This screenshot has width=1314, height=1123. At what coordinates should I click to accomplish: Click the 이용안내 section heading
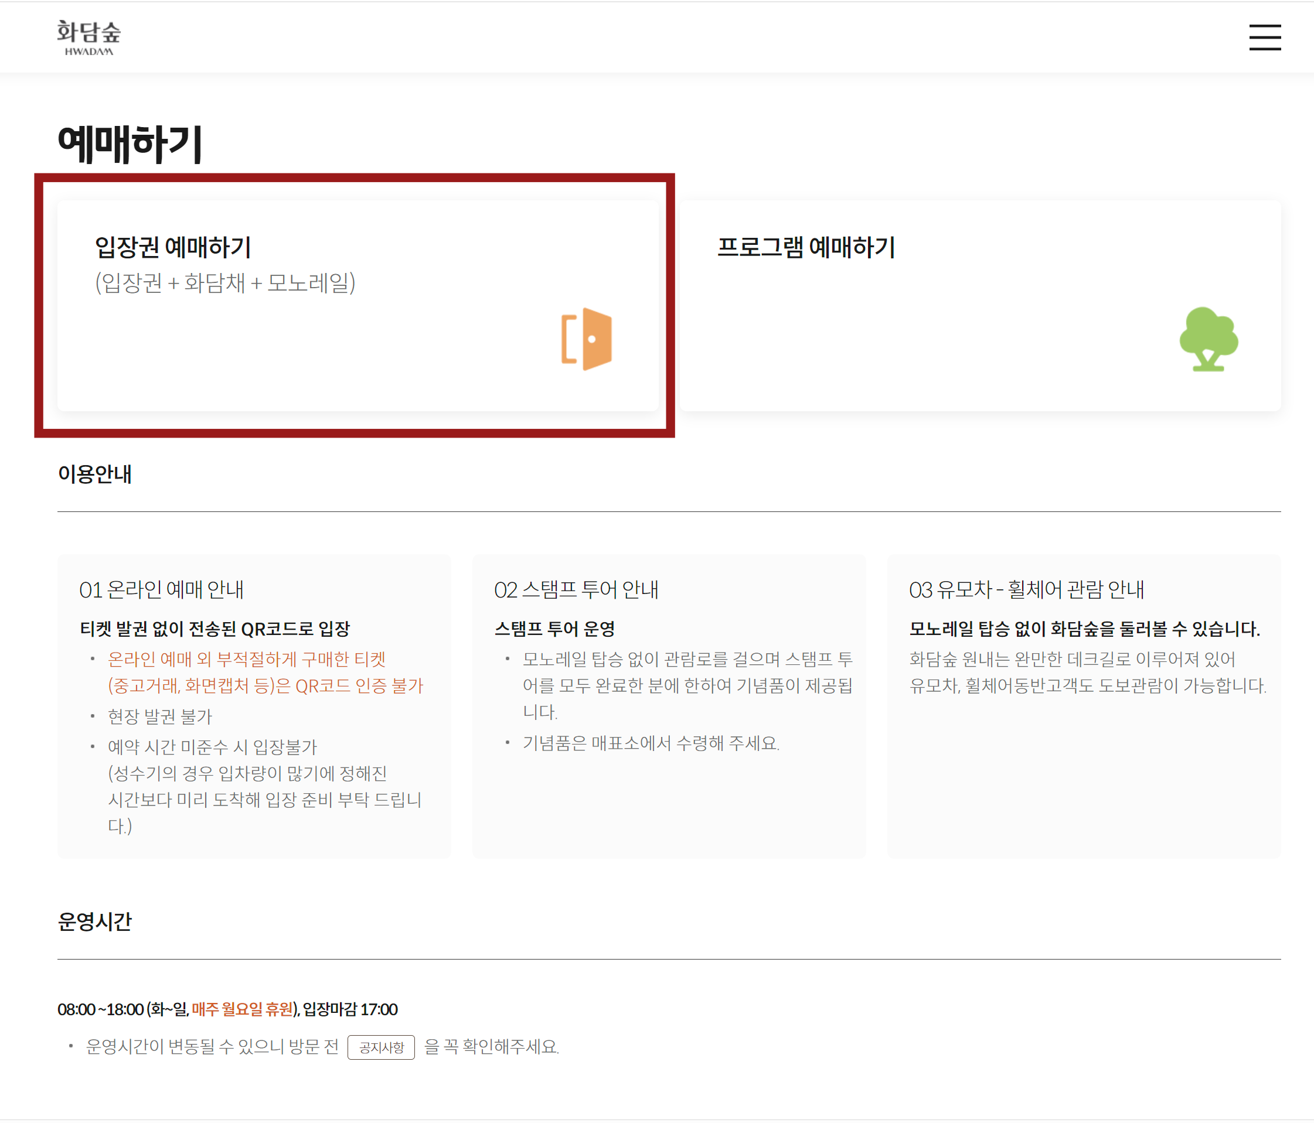coord(94,474)
